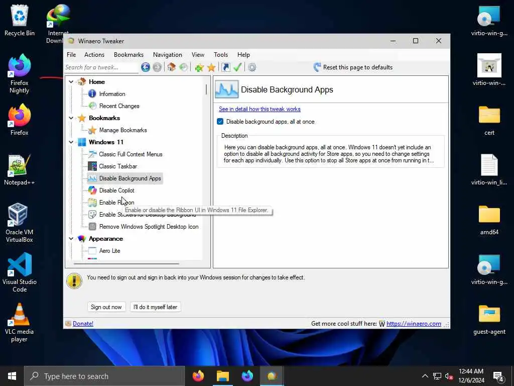
Task: Click the green checkmark toolbar icon
Action: [237, 67]
